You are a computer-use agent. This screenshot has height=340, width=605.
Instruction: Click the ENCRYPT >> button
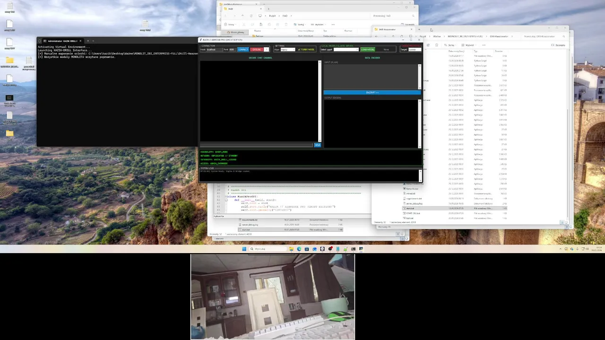pyautogui.click(x=372, y=93)
